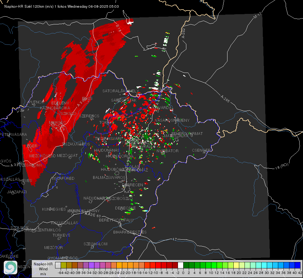Click the HEVES town label
303x278 pixels.
pos(26,181)
